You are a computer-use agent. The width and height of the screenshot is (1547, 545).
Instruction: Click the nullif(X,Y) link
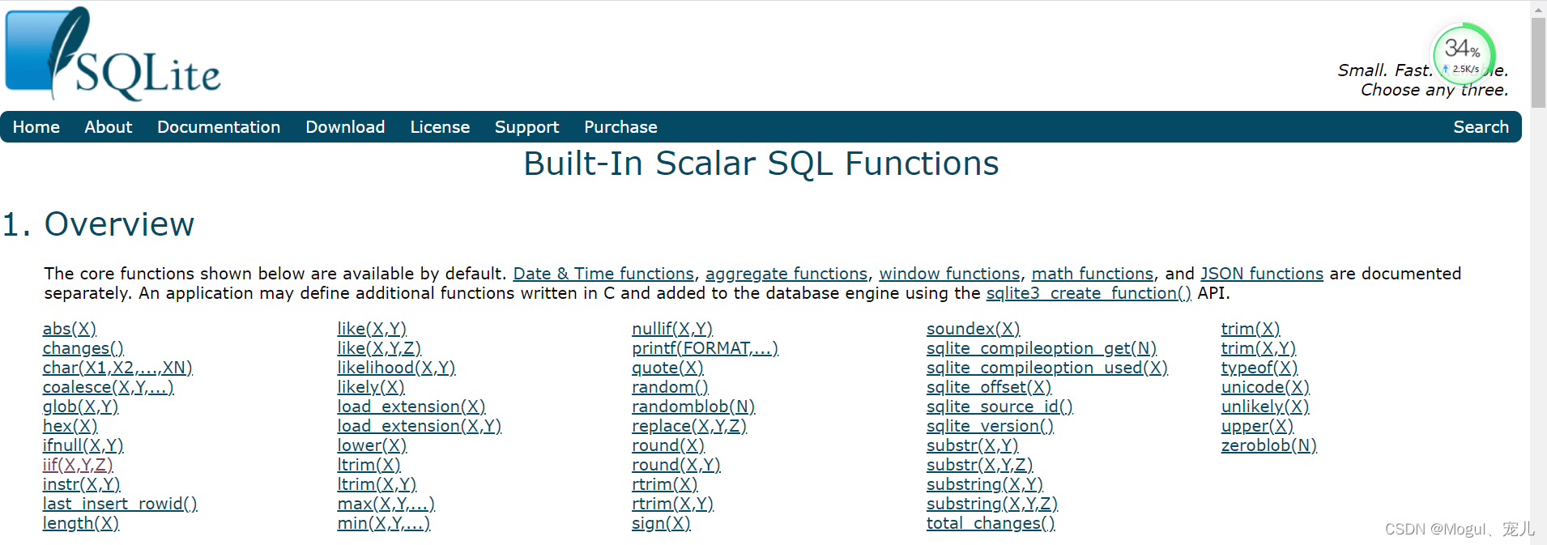[672, 329]
